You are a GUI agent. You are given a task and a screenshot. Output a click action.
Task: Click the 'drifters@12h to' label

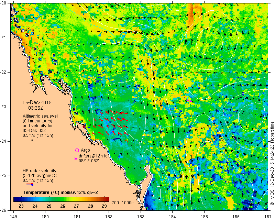(93, 156)
